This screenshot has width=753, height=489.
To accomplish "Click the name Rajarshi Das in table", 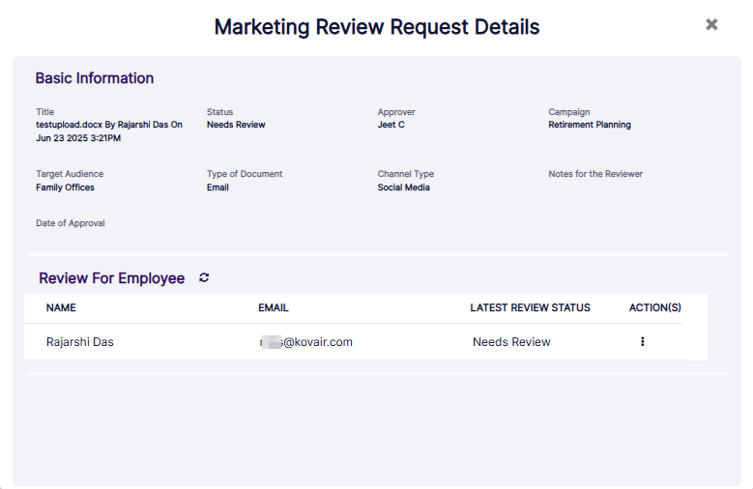I will [x=79, y=342].
